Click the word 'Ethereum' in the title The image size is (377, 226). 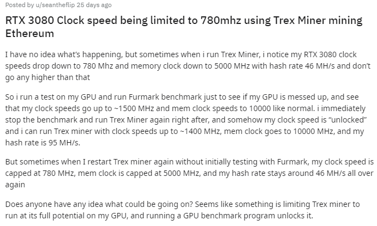click(29, 34)
